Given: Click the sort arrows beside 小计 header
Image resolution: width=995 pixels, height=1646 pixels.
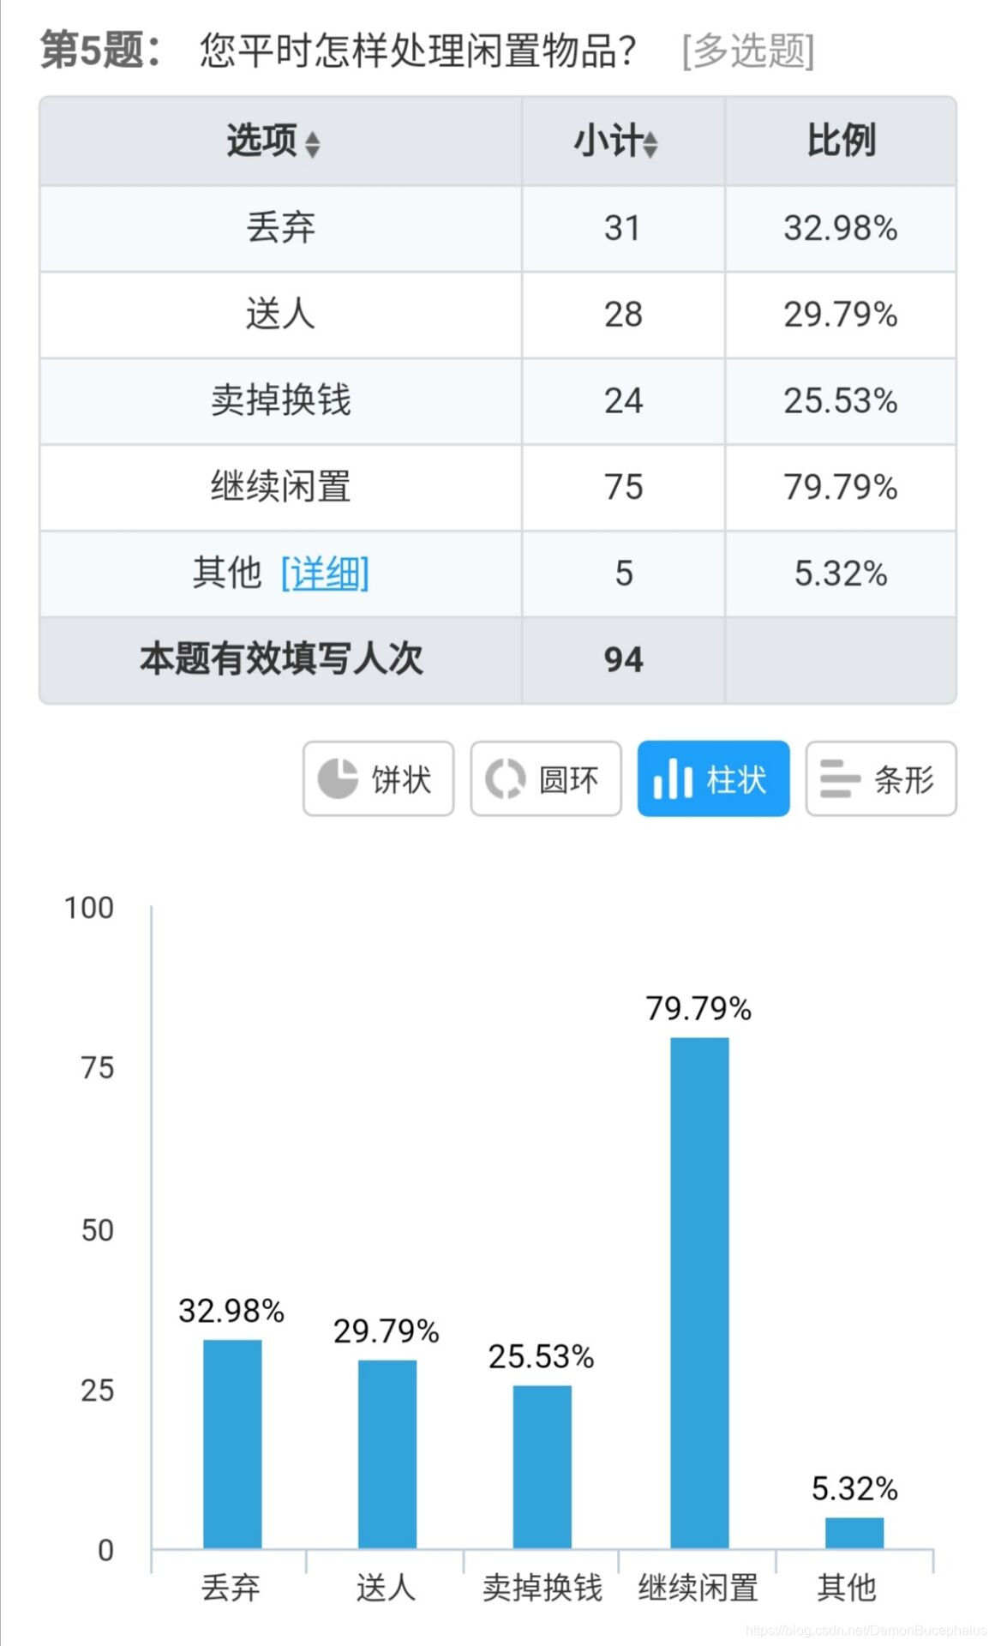Looking at the screenshot, I should click(652, 145).
